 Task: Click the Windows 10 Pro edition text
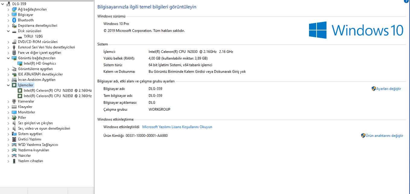[x=116, y=24]
